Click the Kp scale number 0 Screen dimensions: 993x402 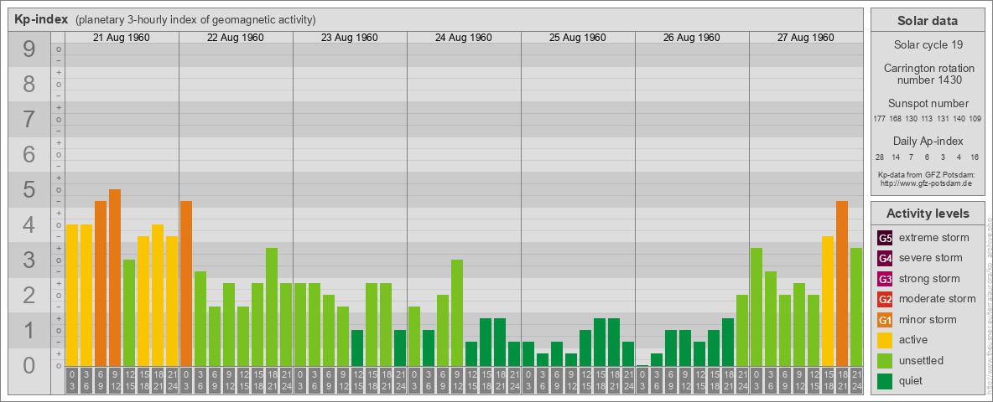click(29, 365)
